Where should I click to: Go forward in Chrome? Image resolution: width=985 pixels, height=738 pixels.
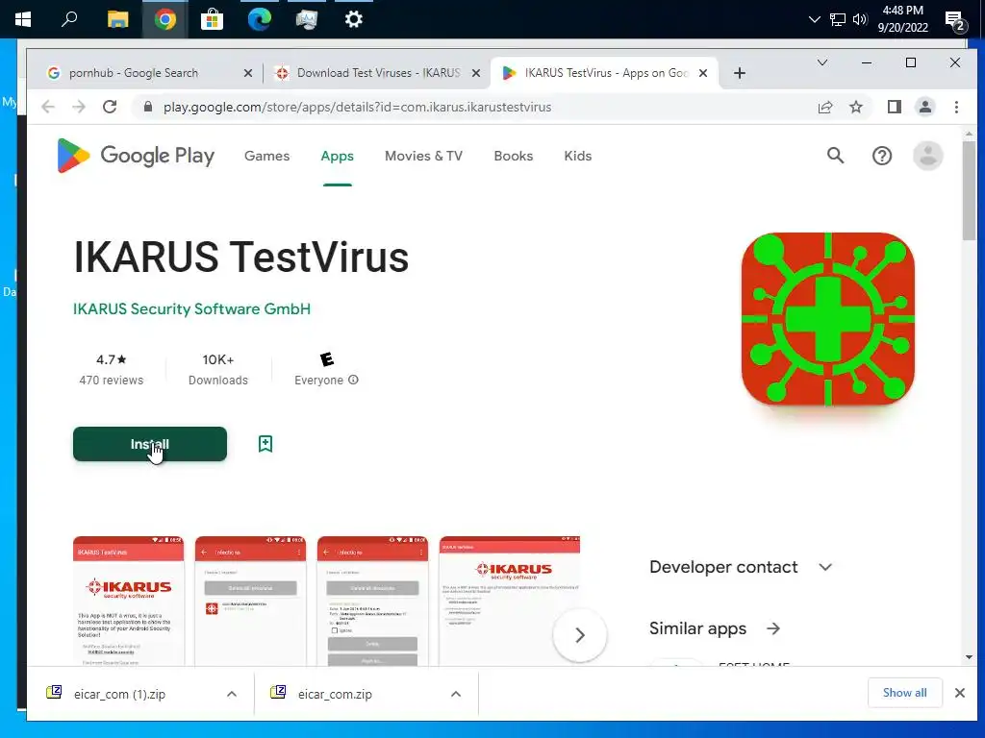(79, 107)
